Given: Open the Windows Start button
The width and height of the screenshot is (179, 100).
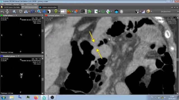Looking at the screenshot, I should click(4, 97).
